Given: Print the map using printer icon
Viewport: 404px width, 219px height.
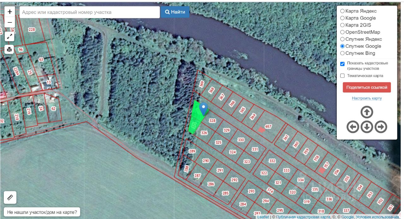Looking at the screenshot, I should tap(10, 49).
